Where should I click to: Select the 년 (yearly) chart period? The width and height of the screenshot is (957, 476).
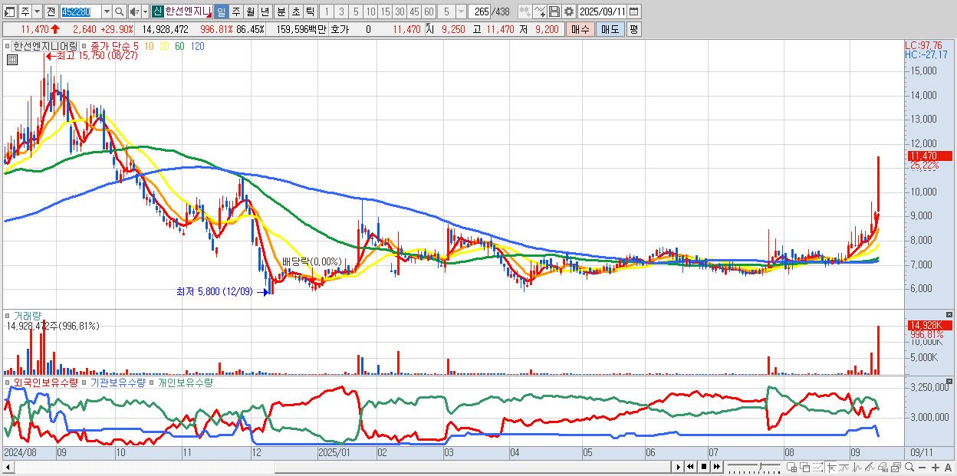[x=265, y=11]
